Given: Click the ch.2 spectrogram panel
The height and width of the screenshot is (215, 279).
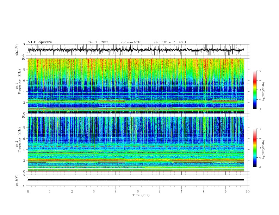Looking at the screenshot, I should [136, 144].
